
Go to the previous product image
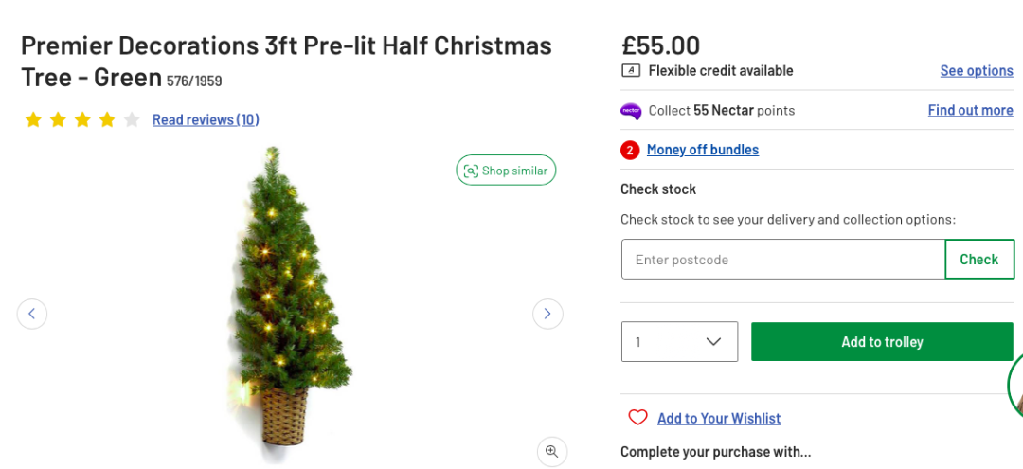(x=32, y=314)
